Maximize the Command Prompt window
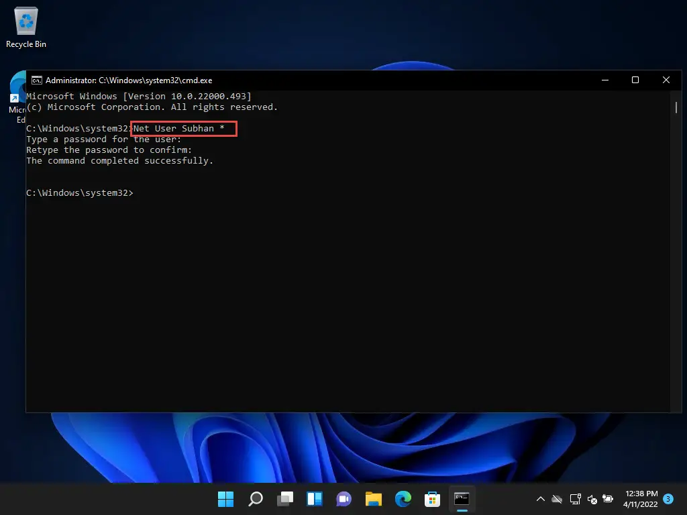This screenshot has width=687, height=515. point(635,80)
